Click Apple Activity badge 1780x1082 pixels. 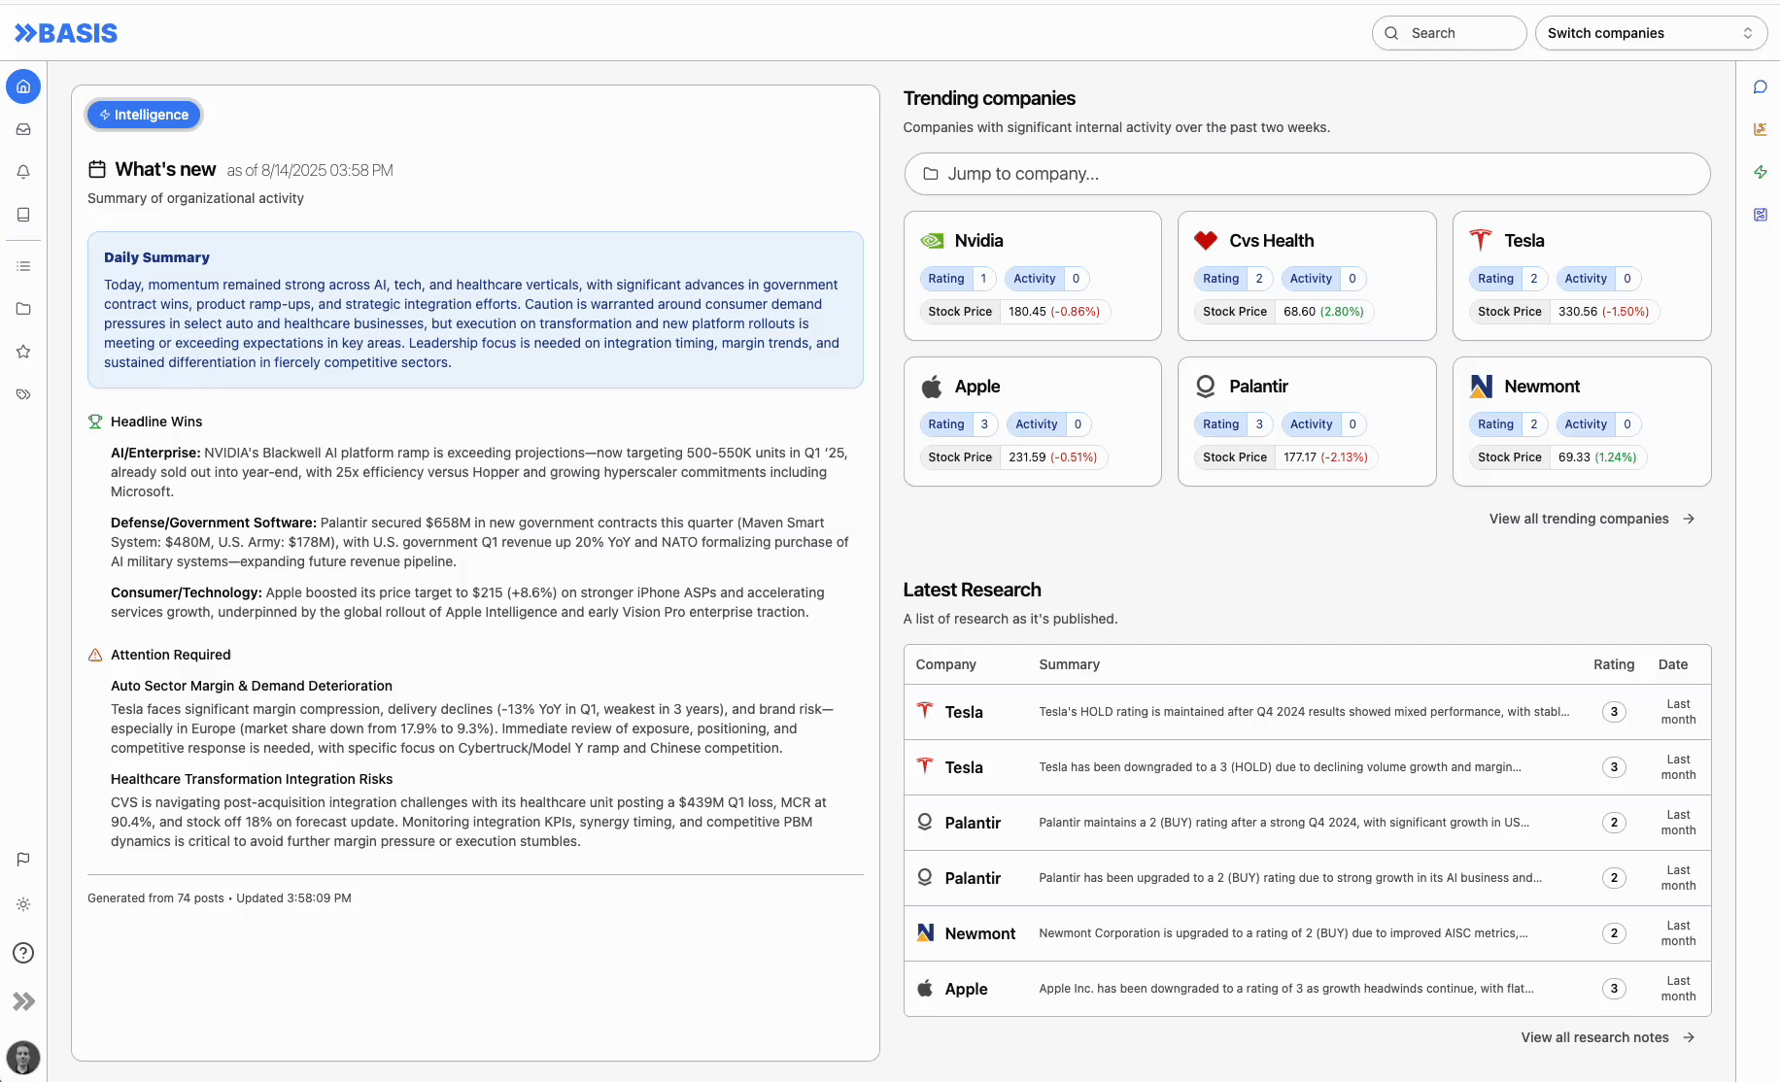1049,424
